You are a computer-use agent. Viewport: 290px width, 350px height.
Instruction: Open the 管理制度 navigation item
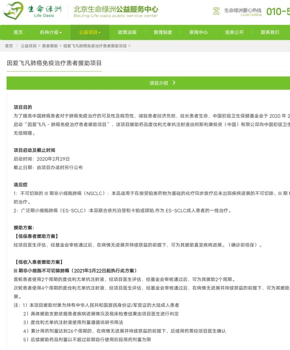click(163, 32)
